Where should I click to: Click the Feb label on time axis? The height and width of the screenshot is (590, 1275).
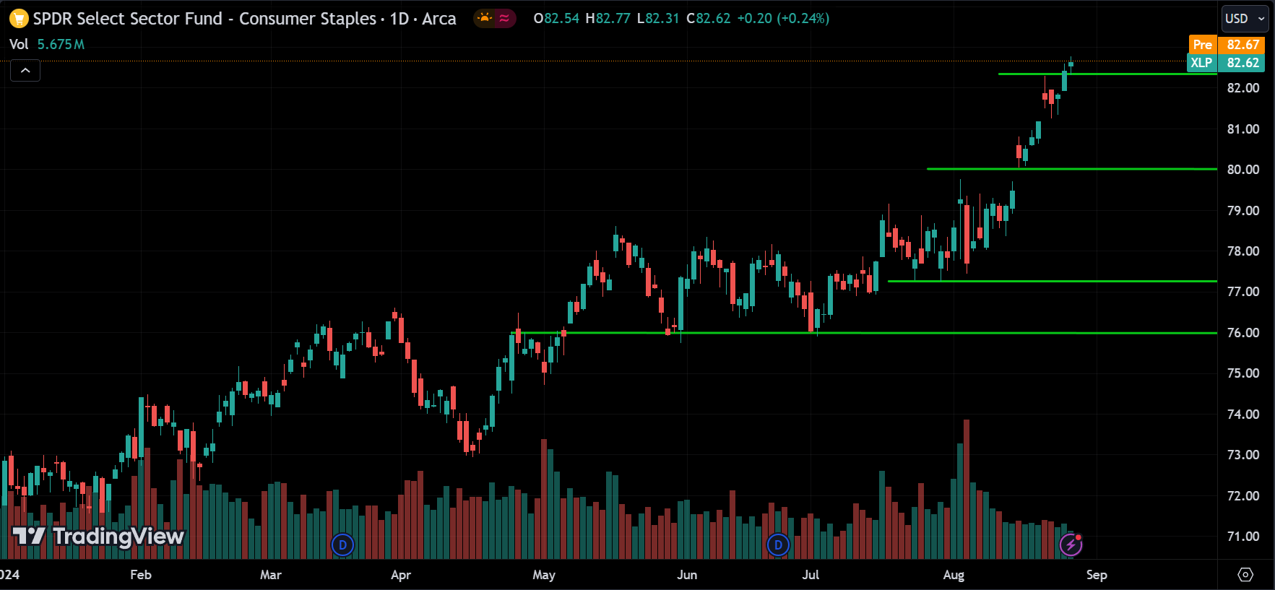pos(141,575)
